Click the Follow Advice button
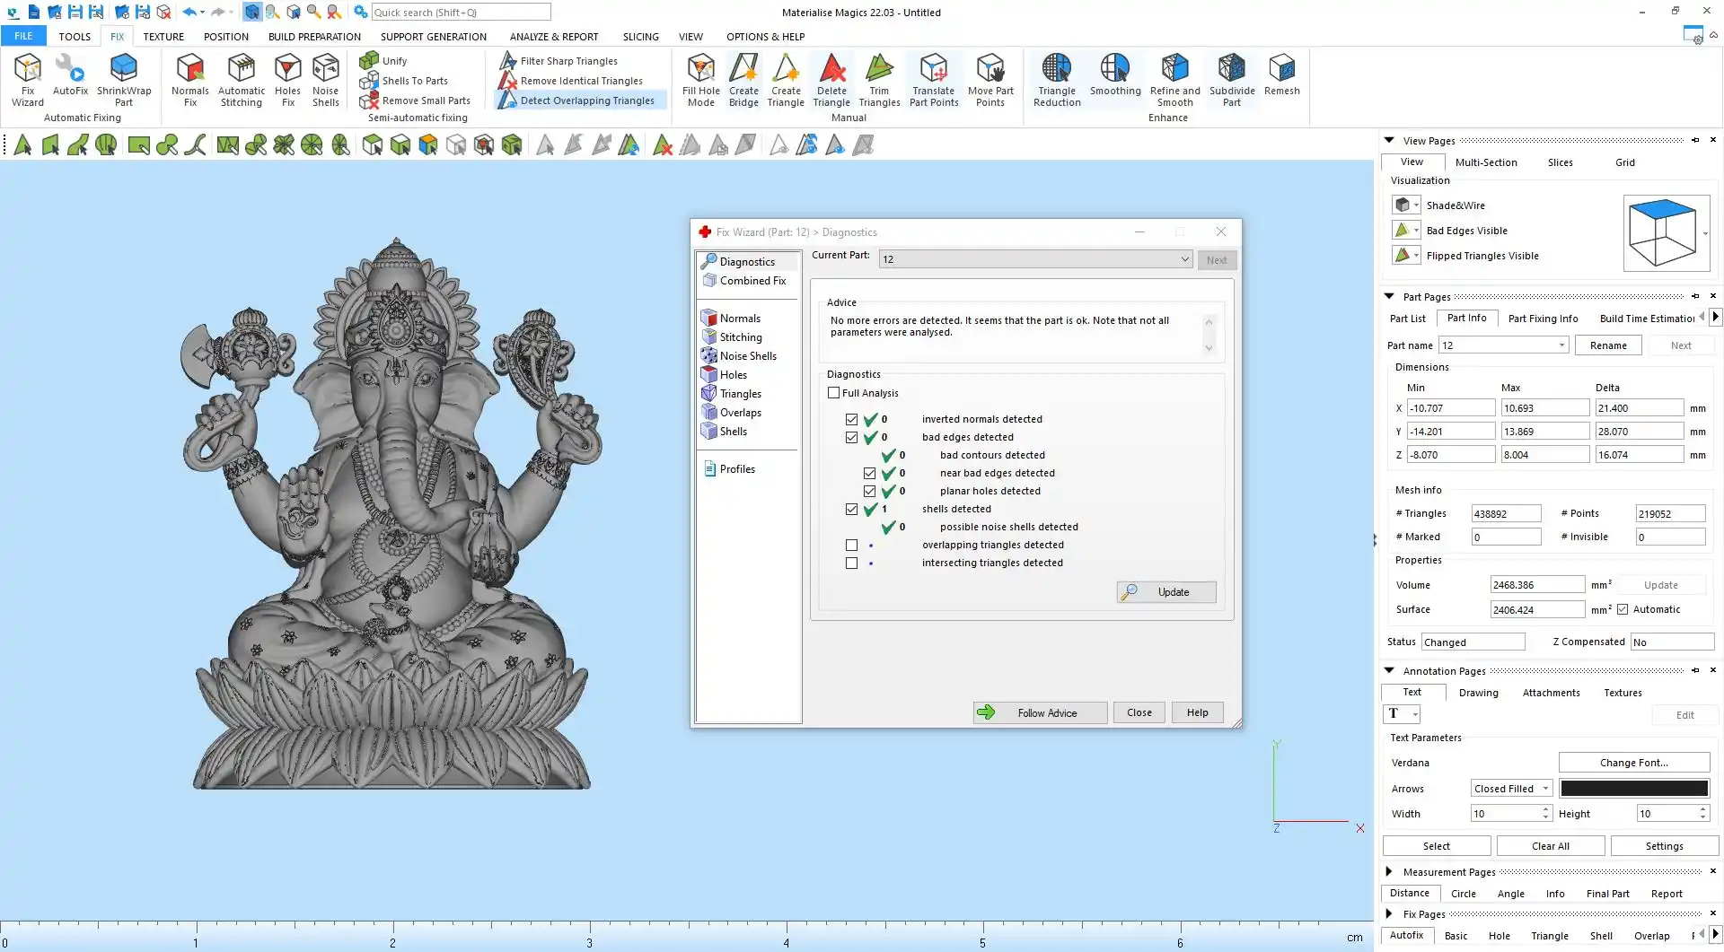Screen dimensions: 1724x952 (1040, 712)
